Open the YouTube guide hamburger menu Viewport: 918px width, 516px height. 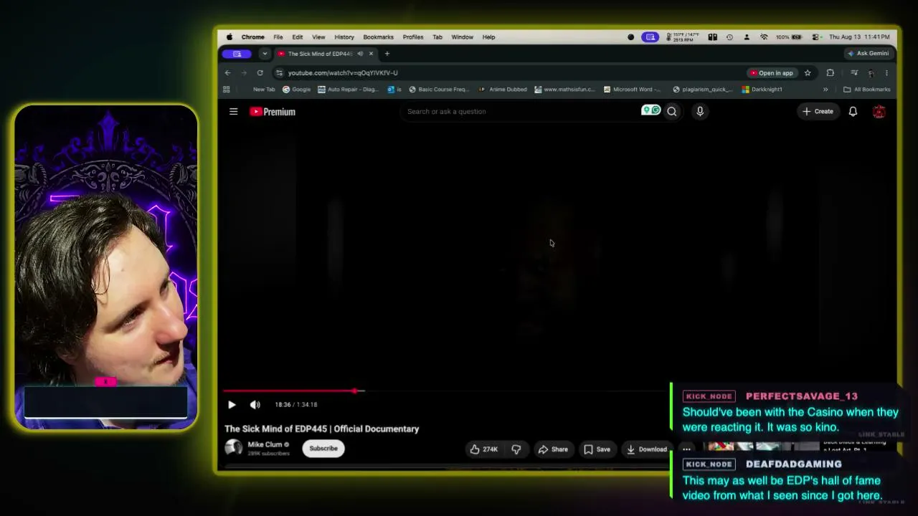[x=233, y=112]
